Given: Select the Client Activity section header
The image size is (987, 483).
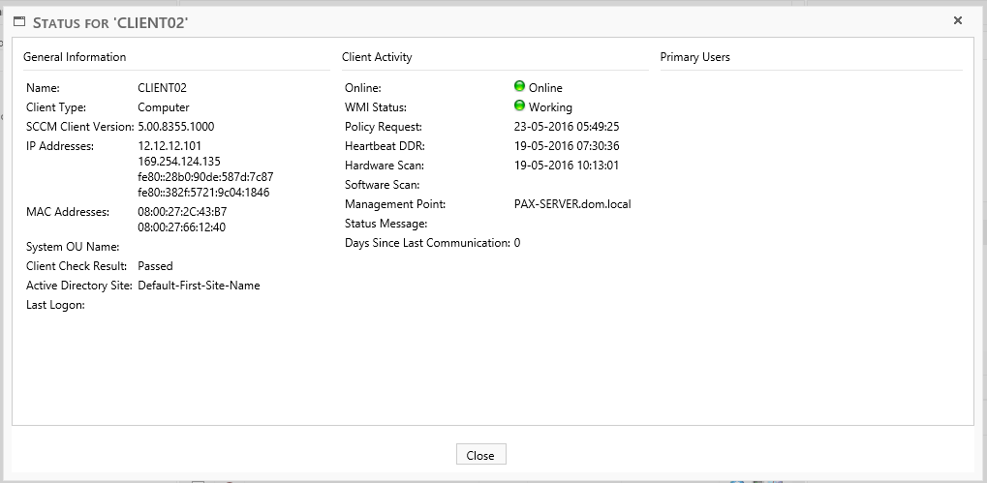Looking at the screenshot, I should 377,57.
